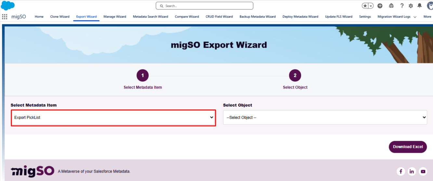Click the migSO footer logo

tap(32, 171)
